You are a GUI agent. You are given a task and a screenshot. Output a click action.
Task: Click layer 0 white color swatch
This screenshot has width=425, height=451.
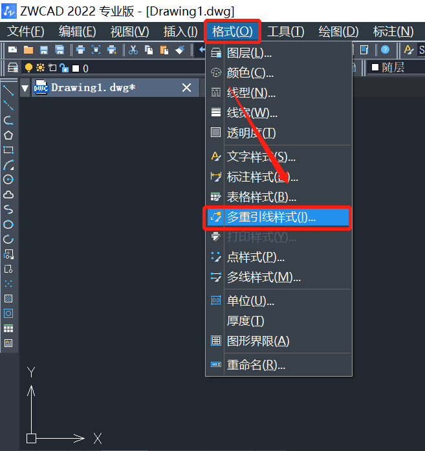pyautogui.click(x=76, y=68)
